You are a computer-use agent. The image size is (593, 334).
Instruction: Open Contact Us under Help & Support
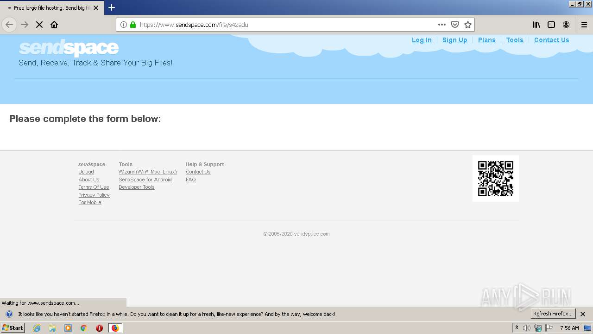(198, 172)
